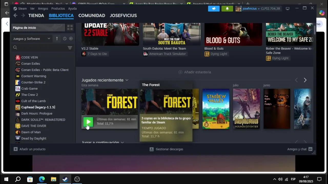Screen dimensions: 328x184
Task: Open the JOSEFVICIUS profile tab
Action: pyautogui.click(x=123, y=16)
